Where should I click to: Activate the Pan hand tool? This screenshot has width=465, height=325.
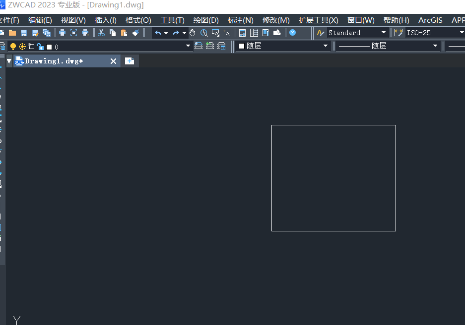(193, 33)
